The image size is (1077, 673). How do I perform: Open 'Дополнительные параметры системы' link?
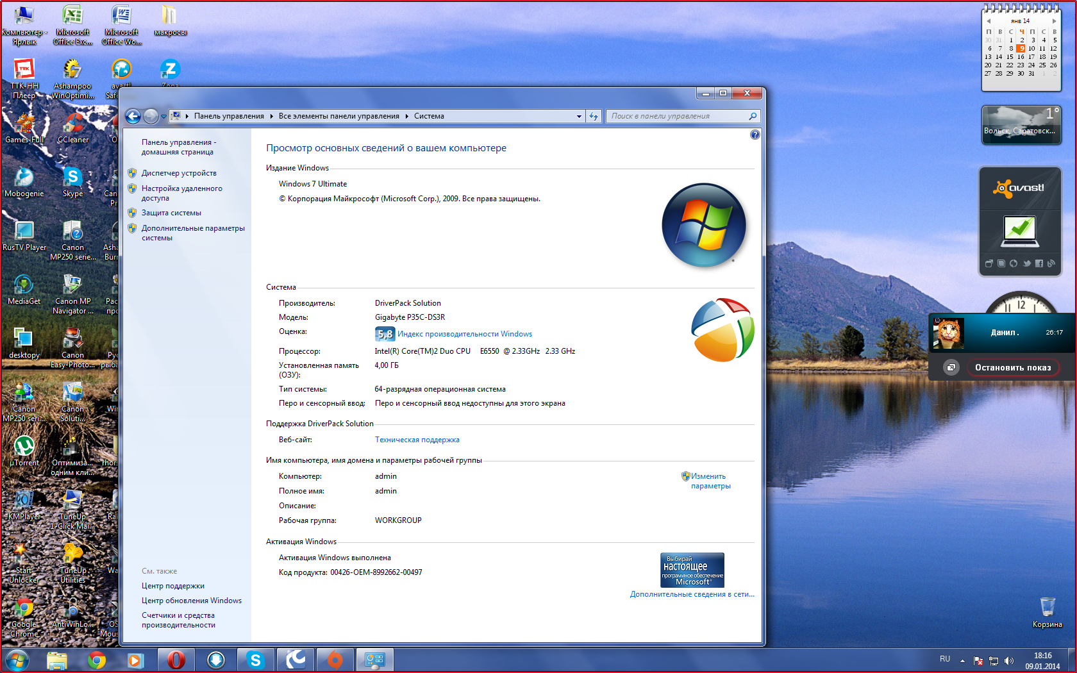tap(193, 233)
